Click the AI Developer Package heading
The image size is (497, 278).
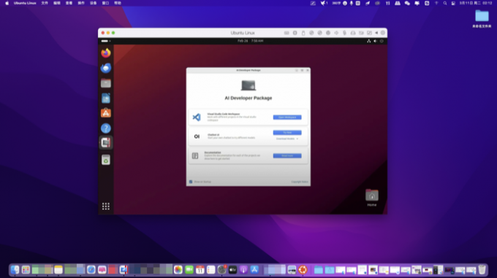click(248, 98)
